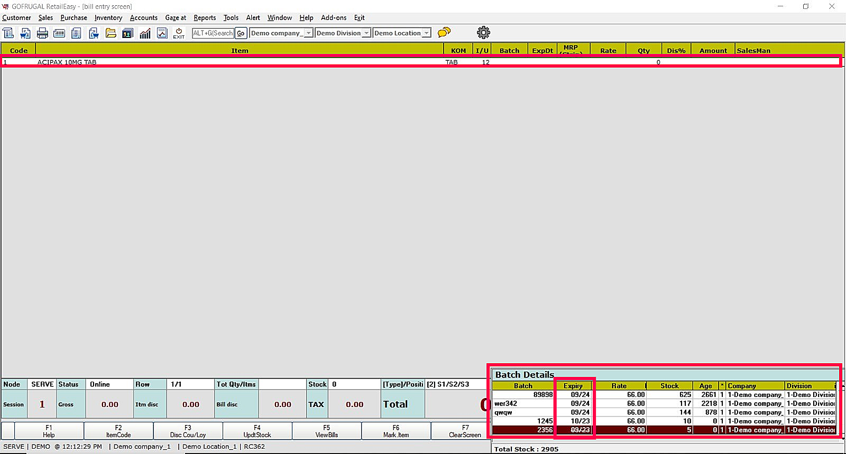The image size is (846, 454).
Task: Click the Item column header in the bill grid
Action: pyautogui.click(x=240, y=51)
